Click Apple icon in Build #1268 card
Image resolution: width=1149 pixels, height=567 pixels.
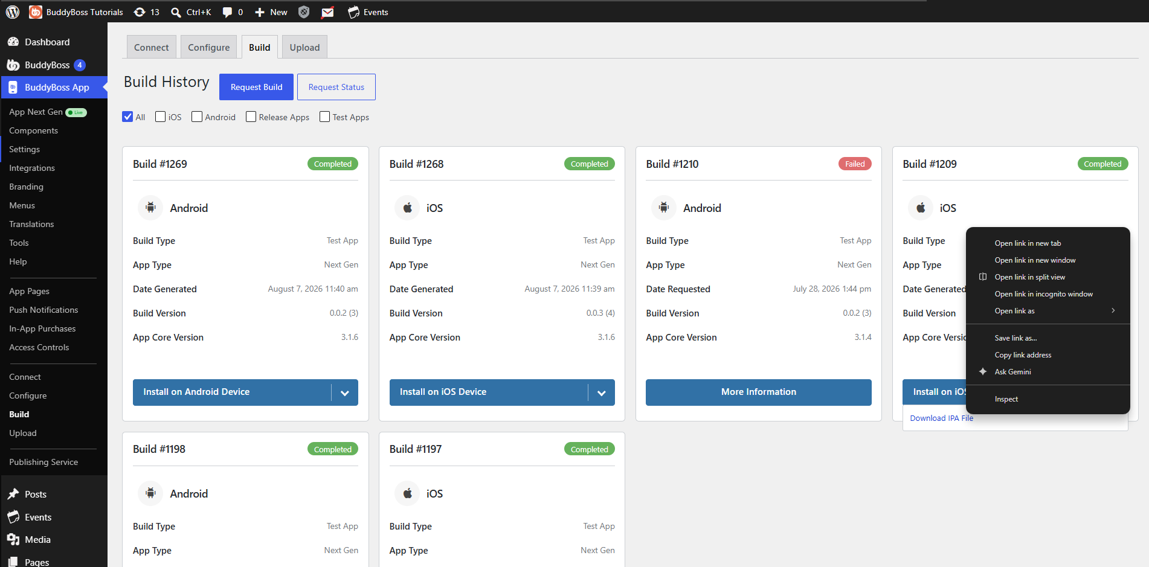tap(408, 208)
